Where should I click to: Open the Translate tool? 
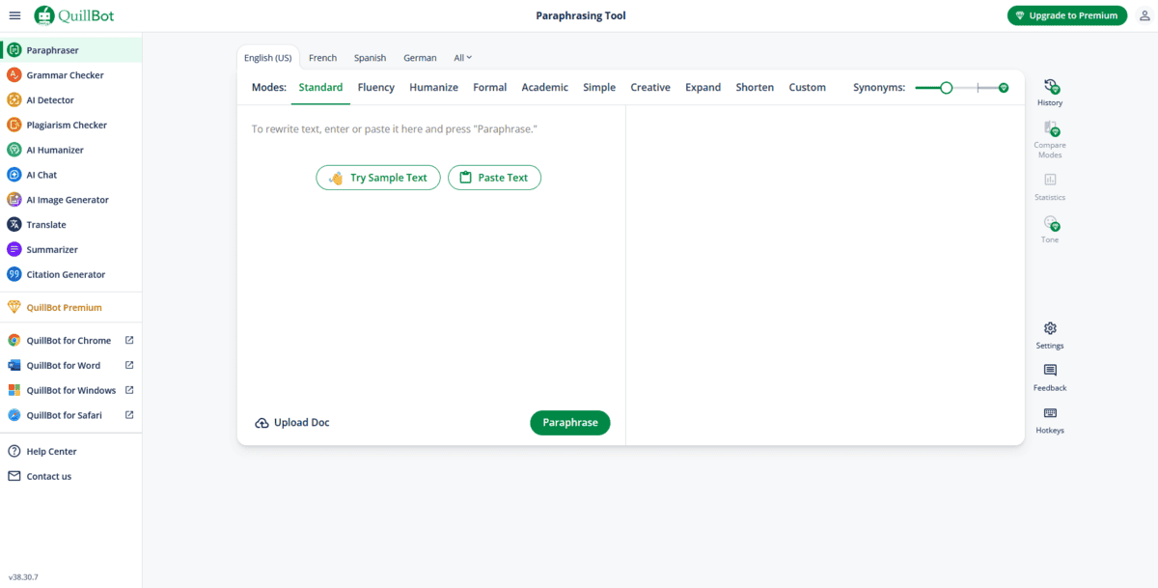(46, 225)
